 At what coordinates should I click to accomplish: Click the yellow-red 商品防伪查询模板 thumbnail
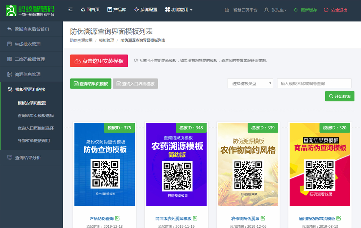point(320,164)
